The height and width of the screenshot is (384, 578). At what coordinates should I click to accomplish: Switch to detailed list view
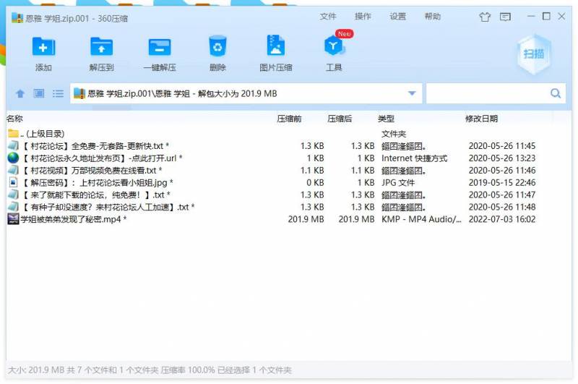pyautogui.click(x=58, y=94)
